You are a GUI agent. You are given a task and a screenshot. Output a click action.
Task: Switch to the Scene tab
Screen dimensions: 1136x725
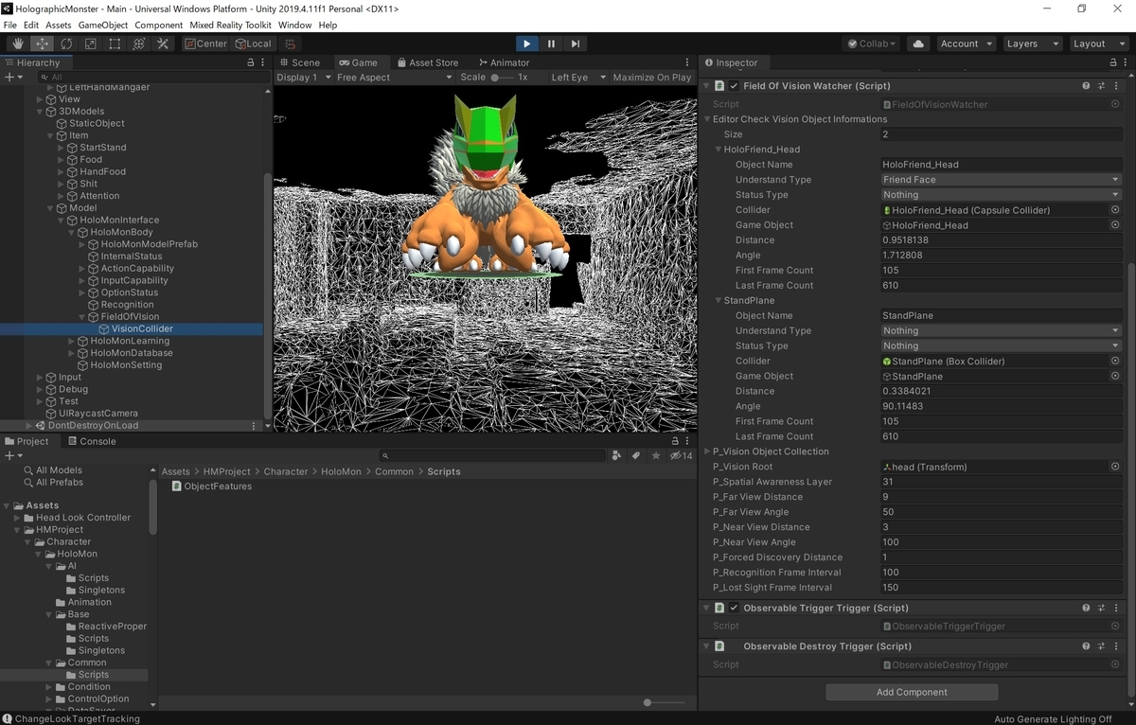pyautogui.click(x=298, y=62)
